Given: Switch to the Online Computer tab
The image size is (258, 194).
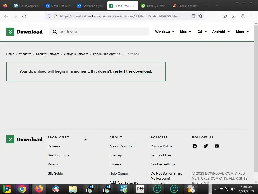Looking at the screenshot, I should click(27, 6).
